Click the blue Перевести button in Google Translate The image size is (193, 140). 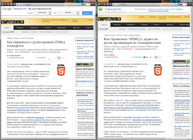[87, 13]
